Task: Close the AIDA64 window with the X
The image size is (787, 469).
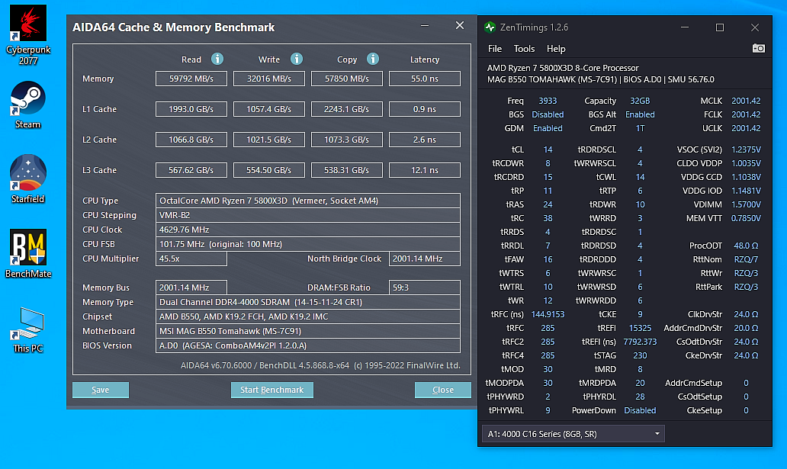Action: click(460, 25)
